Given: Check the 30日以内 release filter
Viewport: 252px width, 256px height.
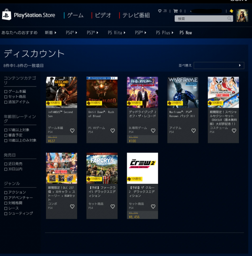Looking at the screenshot, I should [6, 169].
